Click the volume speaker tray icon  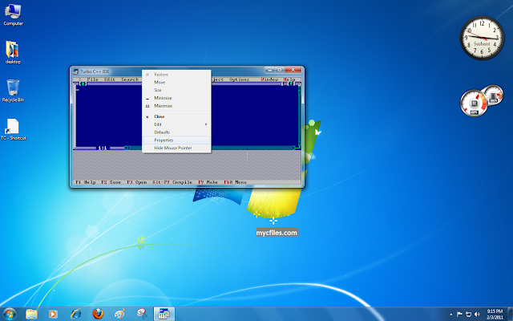(x=477, y=314)
